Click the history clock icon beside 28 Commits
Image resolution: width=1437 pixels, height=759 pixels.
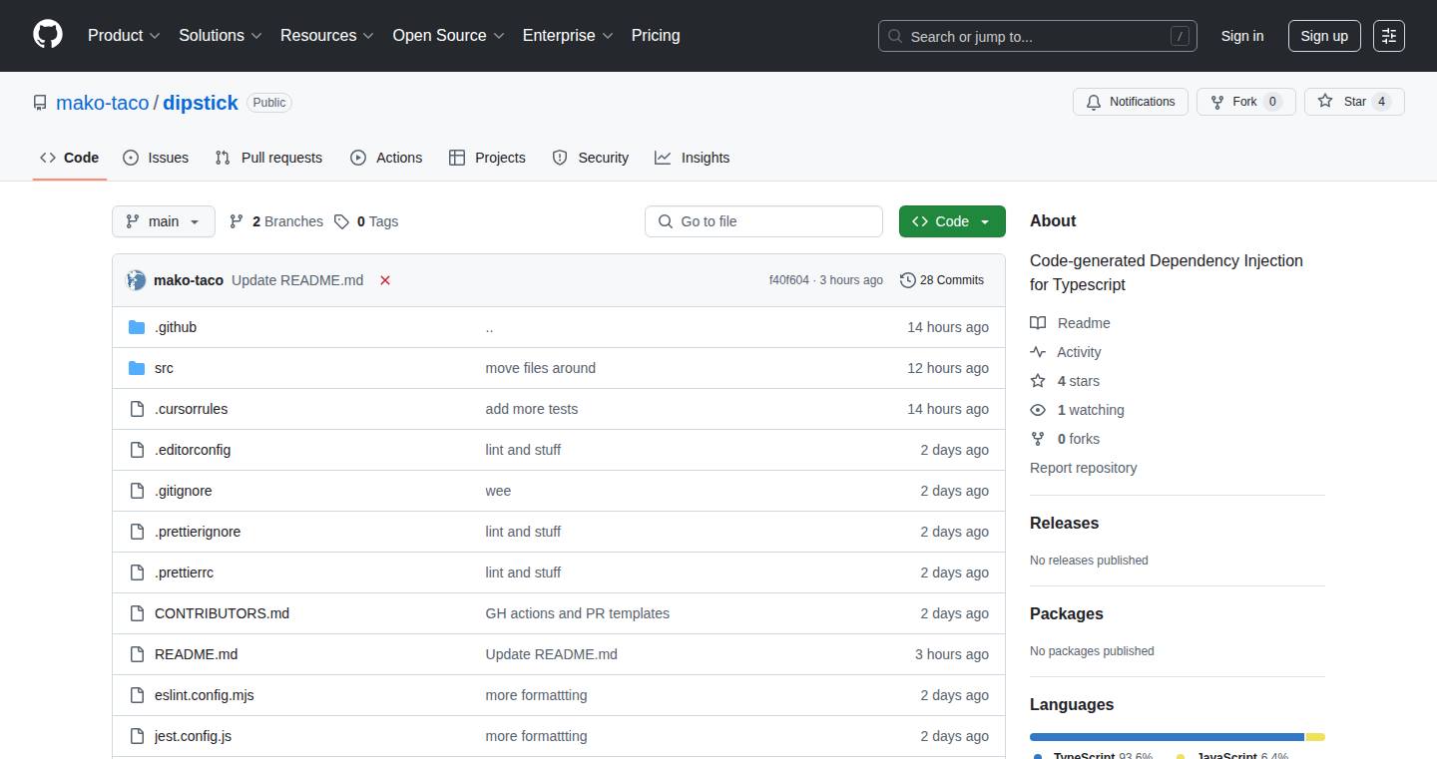(x=907, y=280)
